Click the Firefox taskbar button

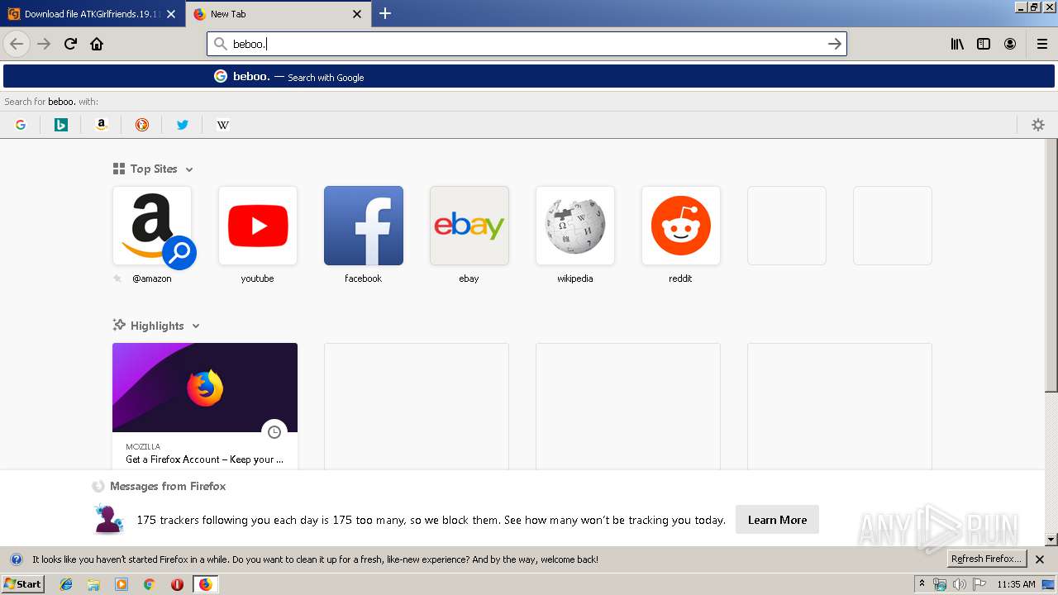pyautogui.click(x=205, y=584)
